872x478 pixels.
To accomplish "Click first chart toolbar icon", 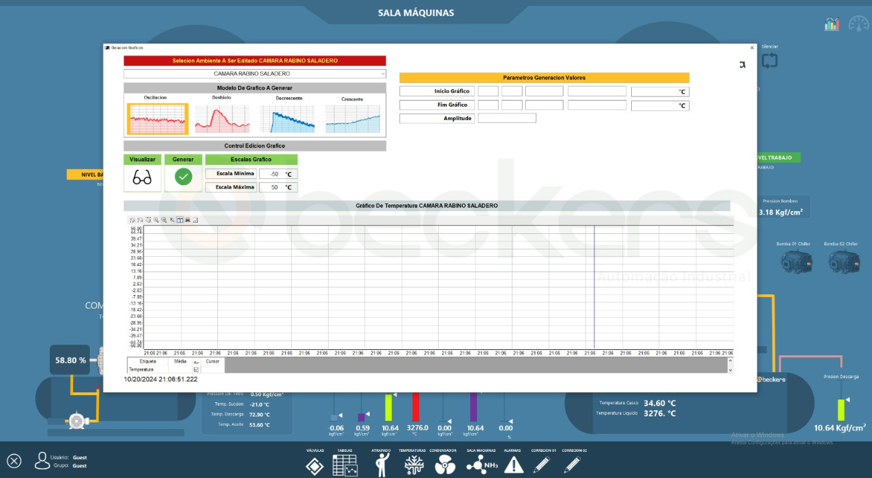I will [x=132, y=220].
